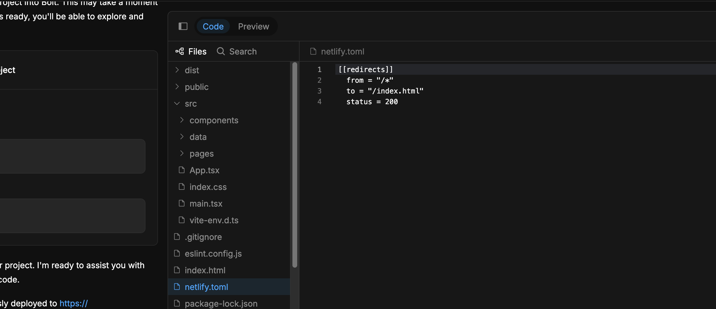Select the public folder
Viewport: 716px width, 309px height.
229,87
